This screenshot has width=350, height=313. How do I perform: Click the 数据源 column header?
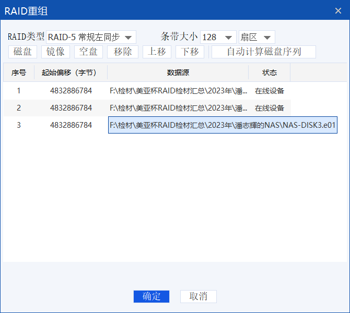(178, 73)
